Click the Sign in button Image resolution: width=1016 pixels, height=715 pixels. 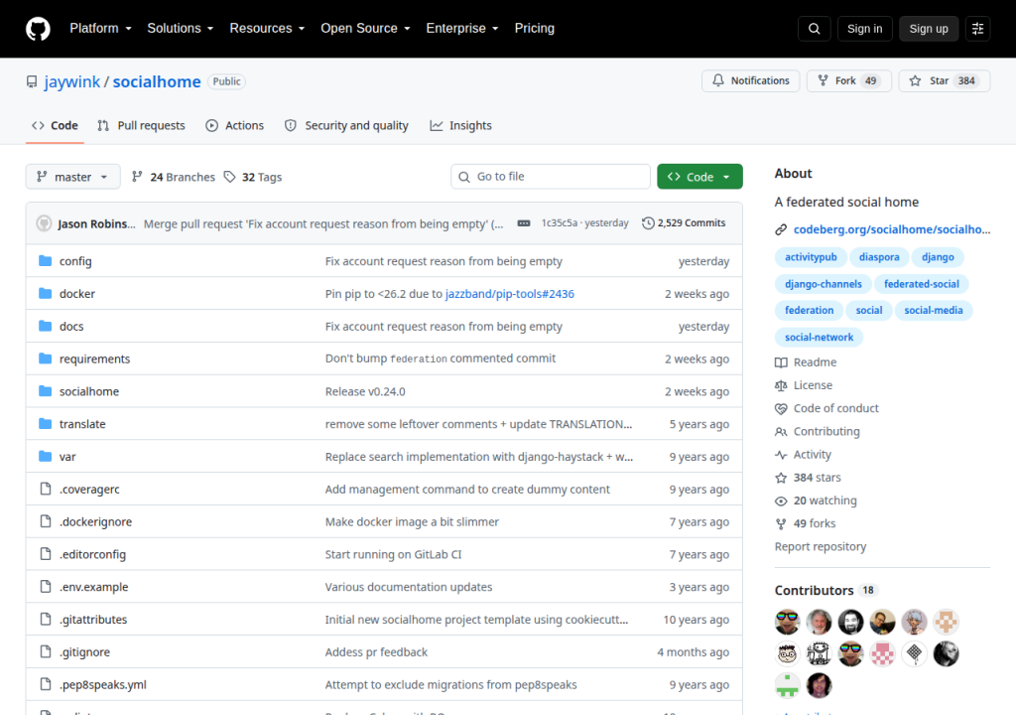coord(864,29)
